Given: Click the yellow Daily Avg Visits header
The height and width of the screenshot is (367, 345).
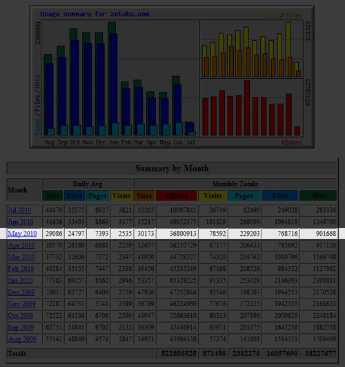Looking at the screenshot, I should pyautogui.click(x=121, y=196).
